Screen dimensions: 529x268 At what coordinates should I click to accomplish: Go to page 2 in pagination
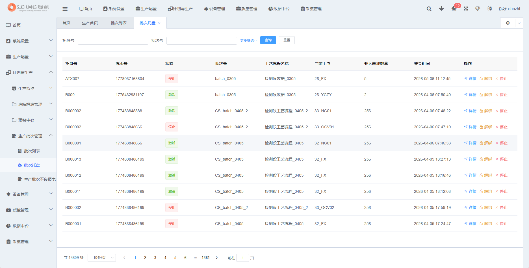click(x=145, y=258)
